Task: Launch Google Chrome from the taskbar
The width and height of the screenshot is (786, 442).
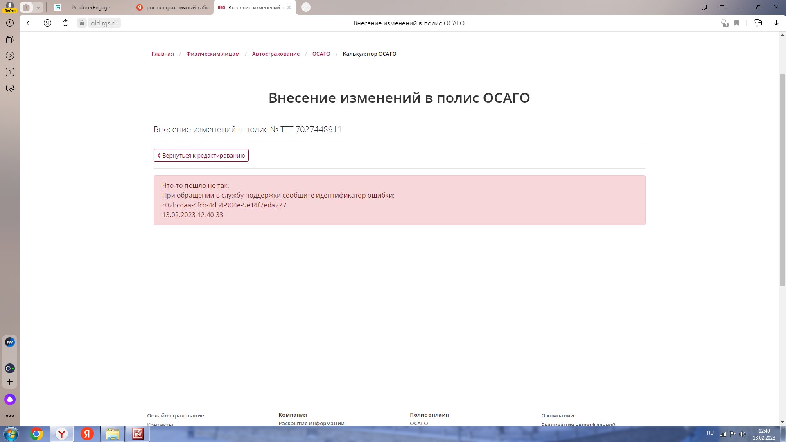Action: (x=36, y=434)
